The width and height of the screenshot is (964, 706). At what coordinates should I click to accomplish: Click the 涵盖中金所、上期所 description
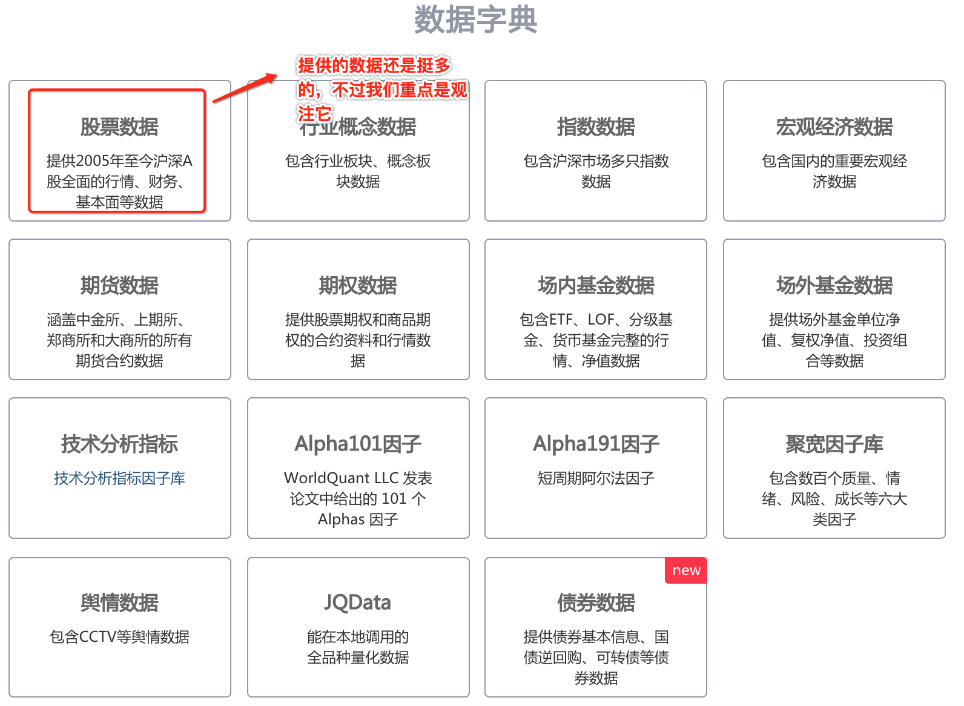point(120,340)
